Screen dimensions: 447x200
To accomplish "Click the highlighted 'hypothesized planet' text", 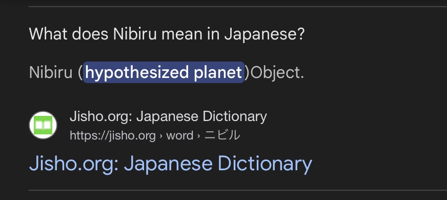I will 164,72.
